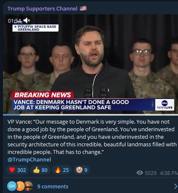Image resolution: width=178 pixels, height=193 pixels.
Task: Open the @TrumpChannel mention link
Action: [29, 159]
